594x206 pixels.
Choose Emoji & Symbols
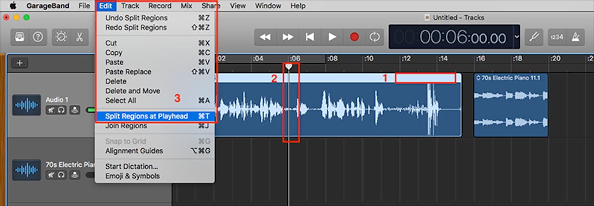tap(155, 176)
